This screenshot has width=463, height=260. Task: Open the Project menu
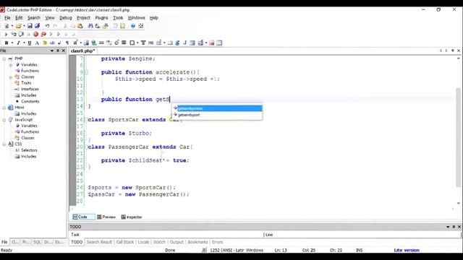tap(84, 18)
